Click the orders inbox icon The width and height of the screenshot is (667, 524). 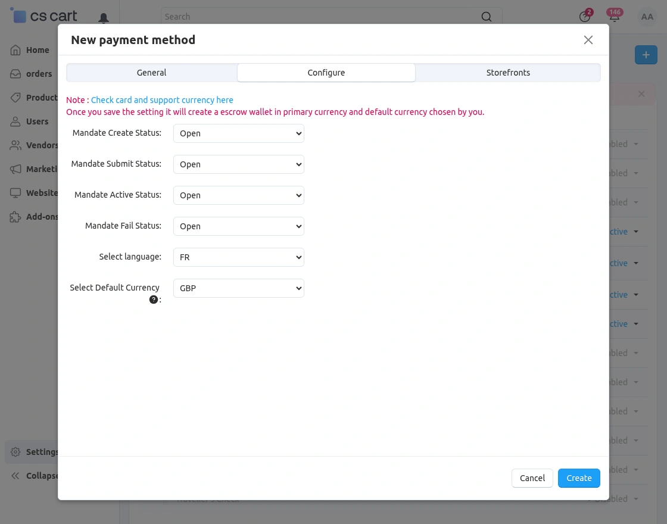pos(15,74)
